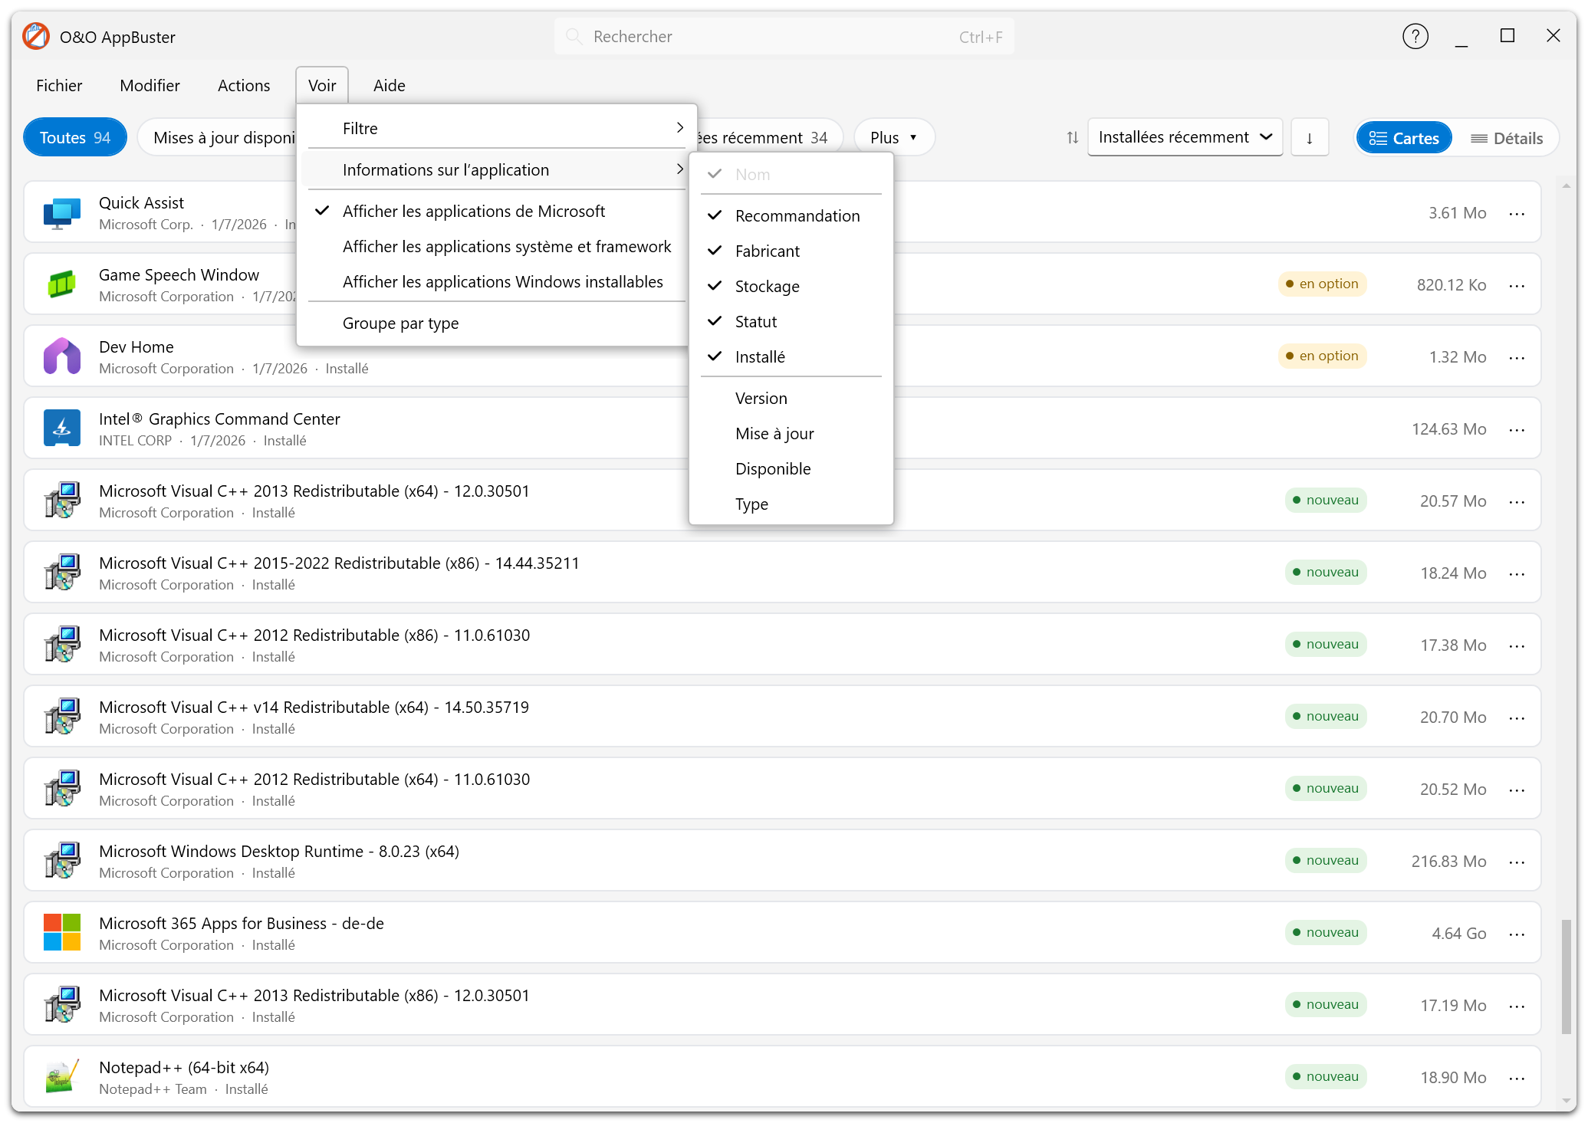Image resolution: width=1588 pixels, height=1123 pixels.
Task: Click the Visual C++ 2015-2022 x86 installer icon
Action: 62,573
